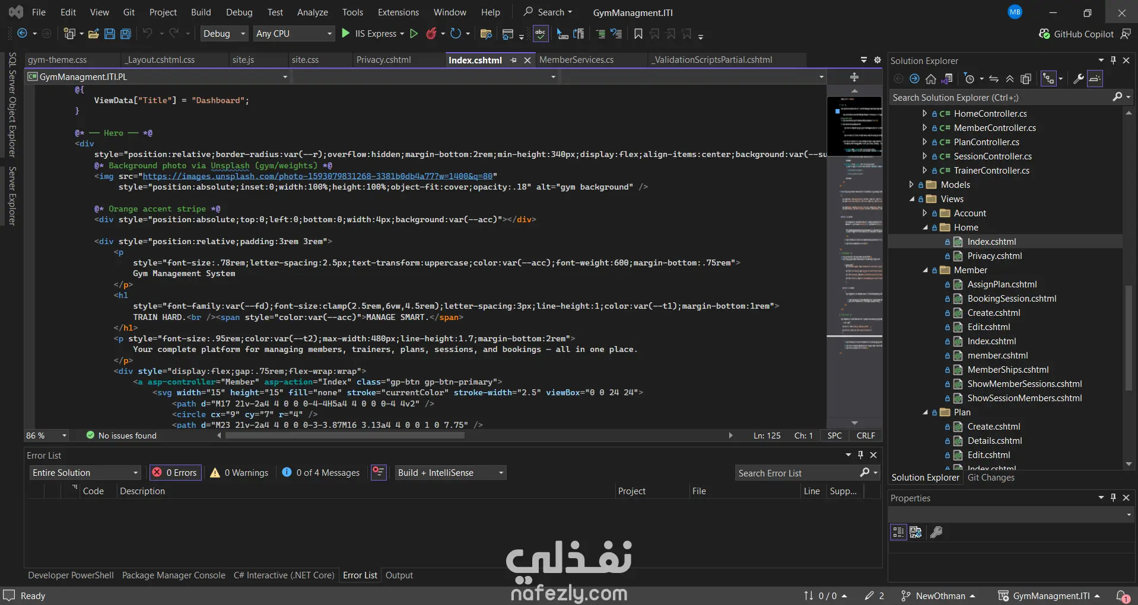1138x605 pixels.
Task: Click the editor settings gear icon
Action: pos(878,60)
